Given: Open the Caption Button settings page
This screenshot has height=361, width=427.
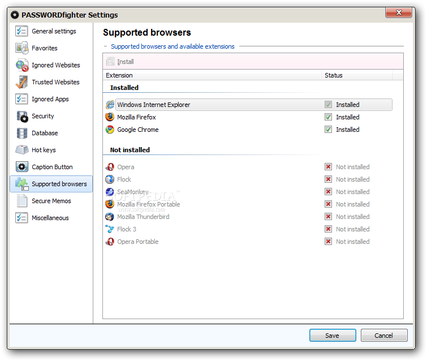Looking at the screenshot, I should click(x=51, y=167).
